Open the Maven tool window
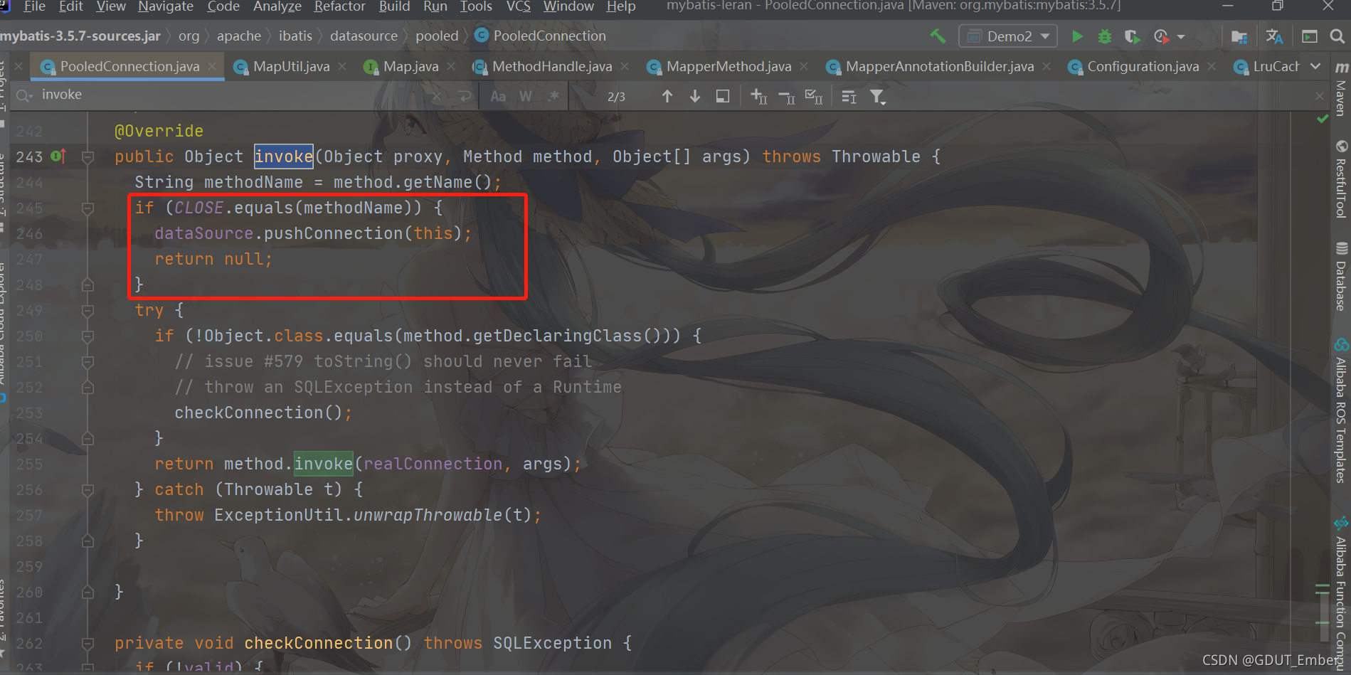This screenshot has width=1351, height=675. tap(1341, 88)
